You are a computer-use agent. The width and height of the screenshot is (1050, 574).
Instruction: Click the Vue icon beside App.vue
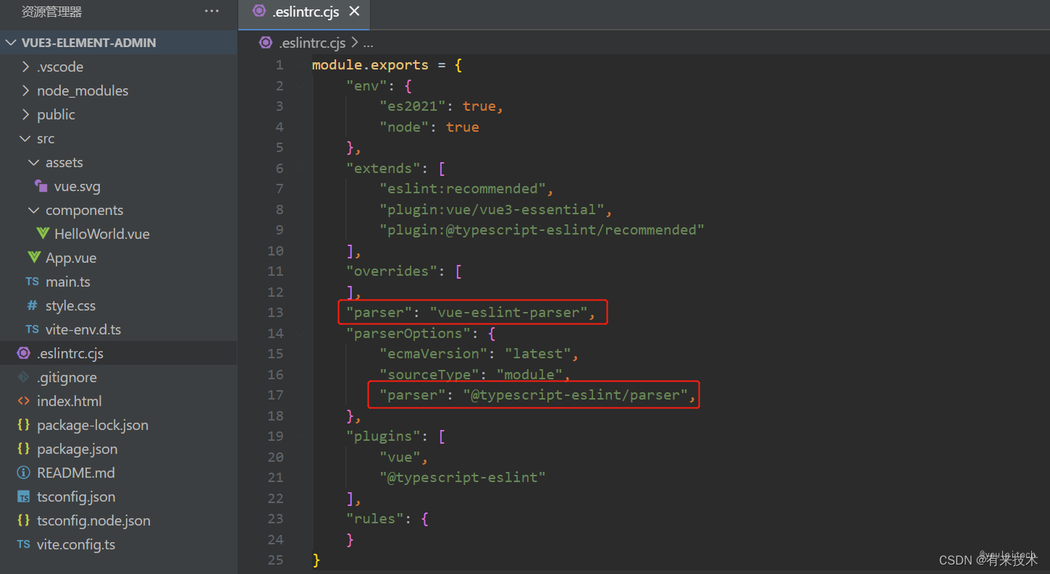pos(34,258)
